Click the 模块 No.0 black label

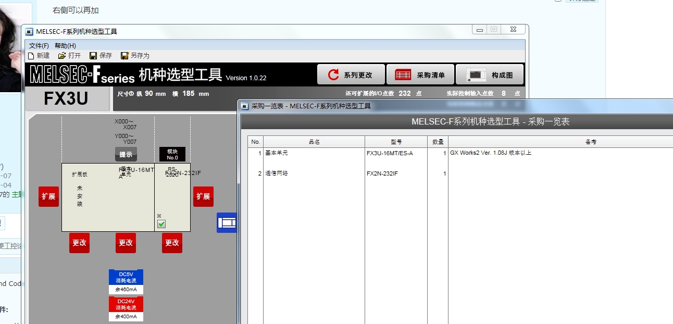pyautogui.click(x=172, y=154)
